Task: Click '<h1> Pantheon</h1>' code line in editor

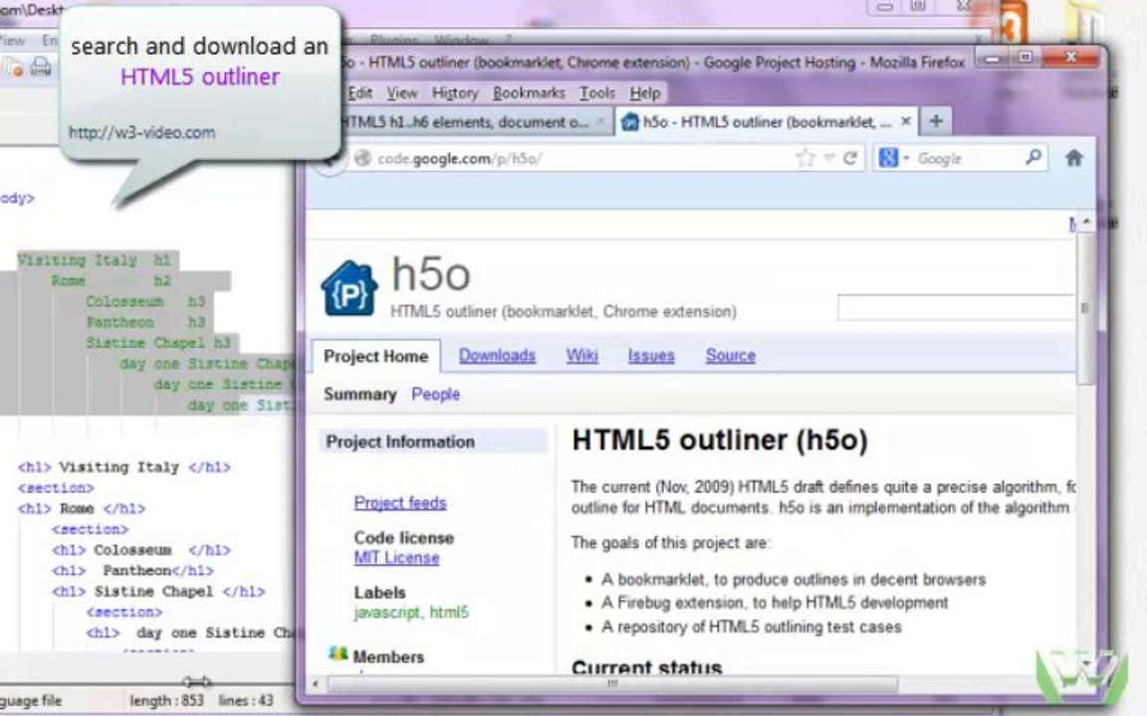Action: pyautogui.click(x=133, y=571)
